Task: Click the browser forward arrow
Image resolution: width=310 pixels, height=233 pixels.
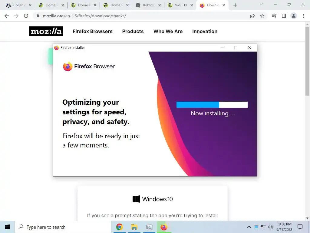Action: click(x=16, y=16)
